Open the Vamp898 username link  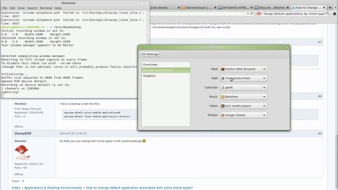point(23,134)
